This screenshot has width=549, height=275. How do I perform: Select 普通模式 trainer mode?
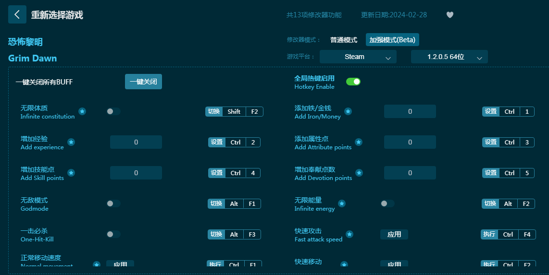[x=343, y=40]
